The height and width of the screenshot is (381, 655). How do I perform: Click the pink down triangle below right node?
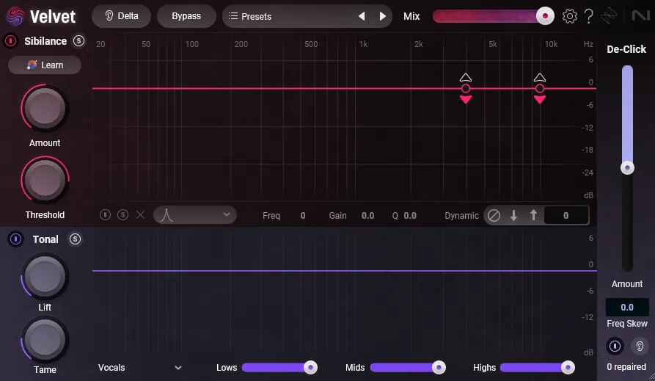[x=539, y=100]
